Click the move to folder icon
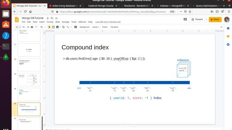232x130 pixels. pos(52,18)
